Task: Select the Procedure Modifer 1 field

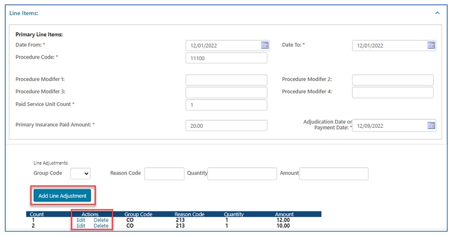Action: click(x=226, y=80)
